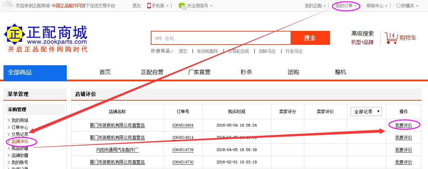Open 店铺收藏 in the sidebar
Image resolution: width=428 pixels, height=169 pixels.
20,155
